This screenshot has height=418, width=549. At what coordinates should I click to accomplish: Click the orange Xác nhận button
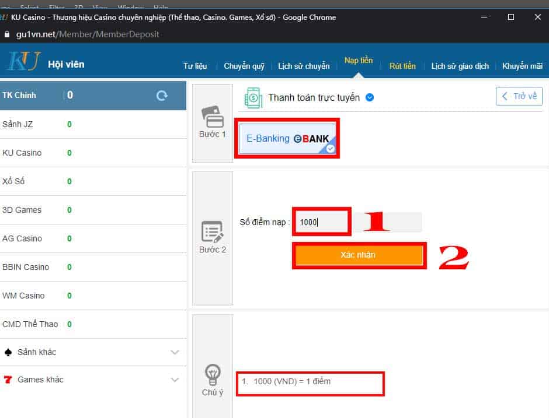coord(359,255)
